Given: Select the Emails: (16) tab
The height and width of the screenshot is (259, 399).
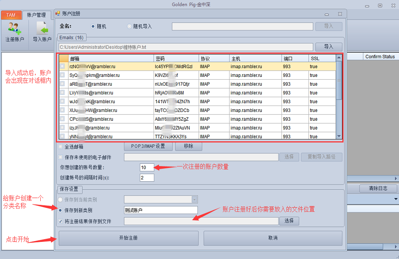Looking at the screenshot, I should (x=71, y=37).
